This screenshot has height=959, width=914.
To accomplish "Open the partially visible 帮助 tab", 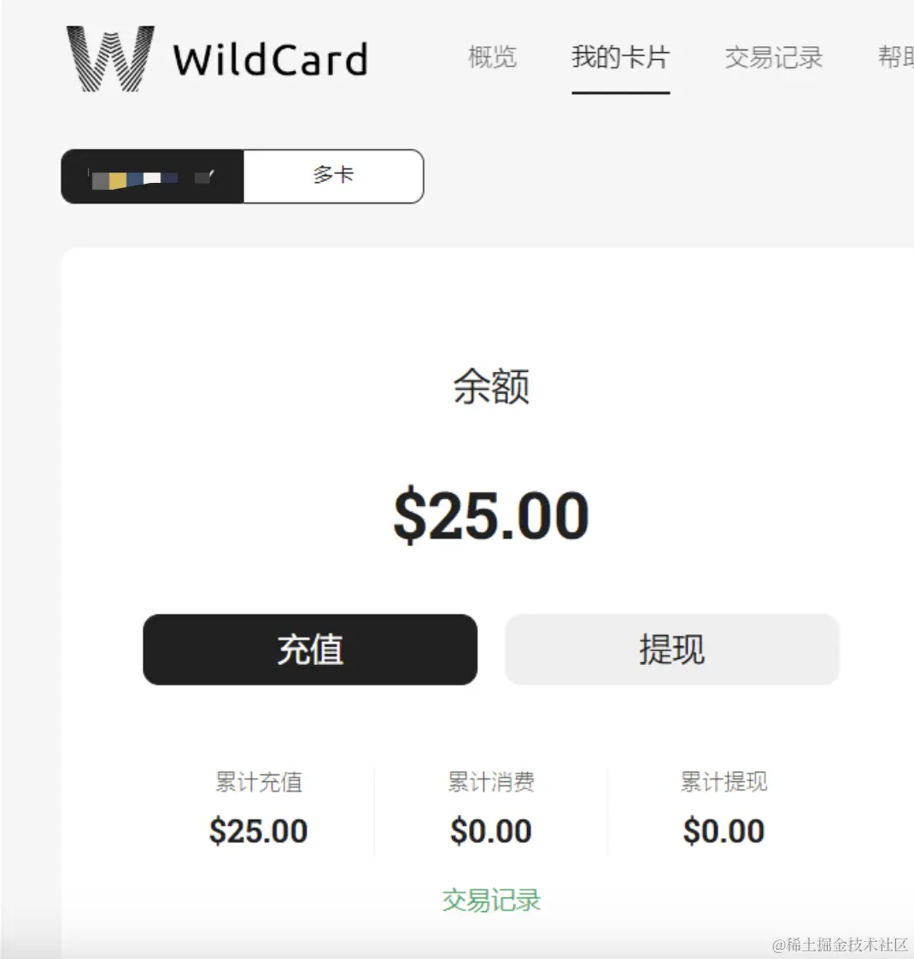I will click(896, 57).
